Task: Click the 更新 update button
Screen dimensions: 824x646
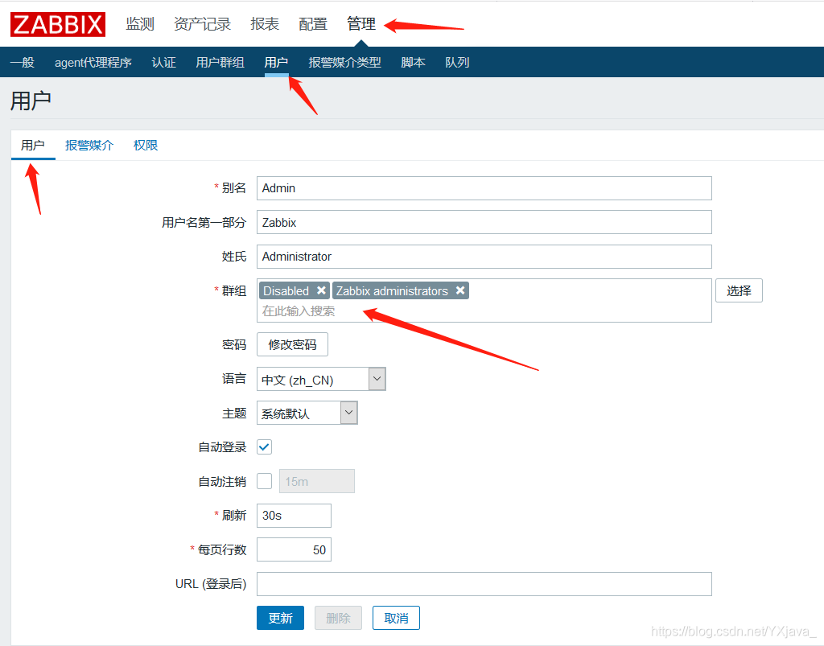Action: [280, 618]
